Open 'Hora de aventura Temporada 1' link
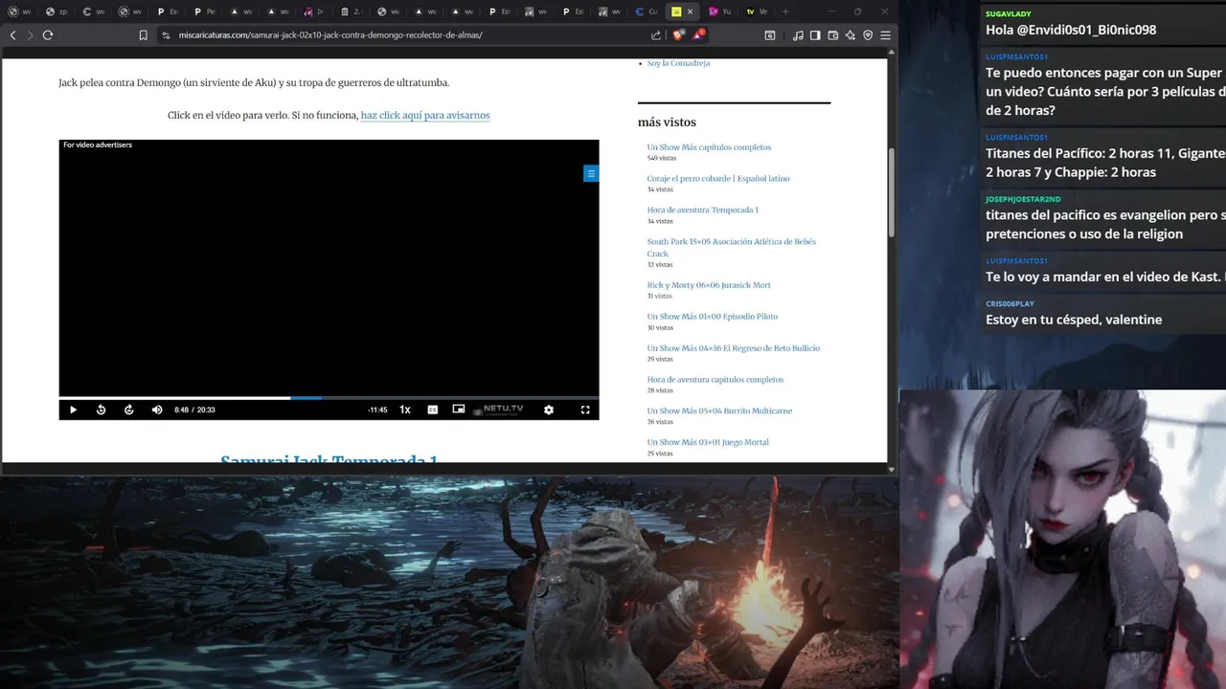 tap(702, 211)
